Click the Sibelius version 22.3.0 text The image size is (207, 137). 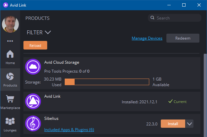152,124
